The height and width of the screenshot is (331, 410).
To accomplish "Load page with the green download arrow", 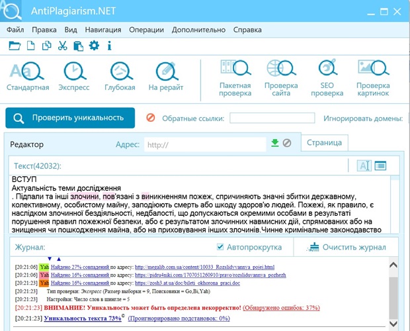I will (275, 143).
